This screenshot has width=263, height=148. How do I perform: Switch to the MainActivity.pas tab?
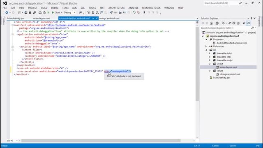click(16, 18)
